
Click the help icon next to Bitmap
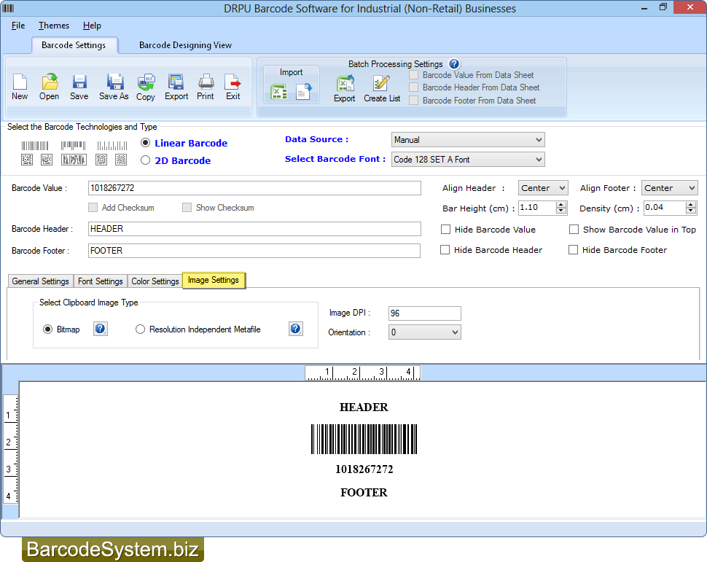click(100, 329)
